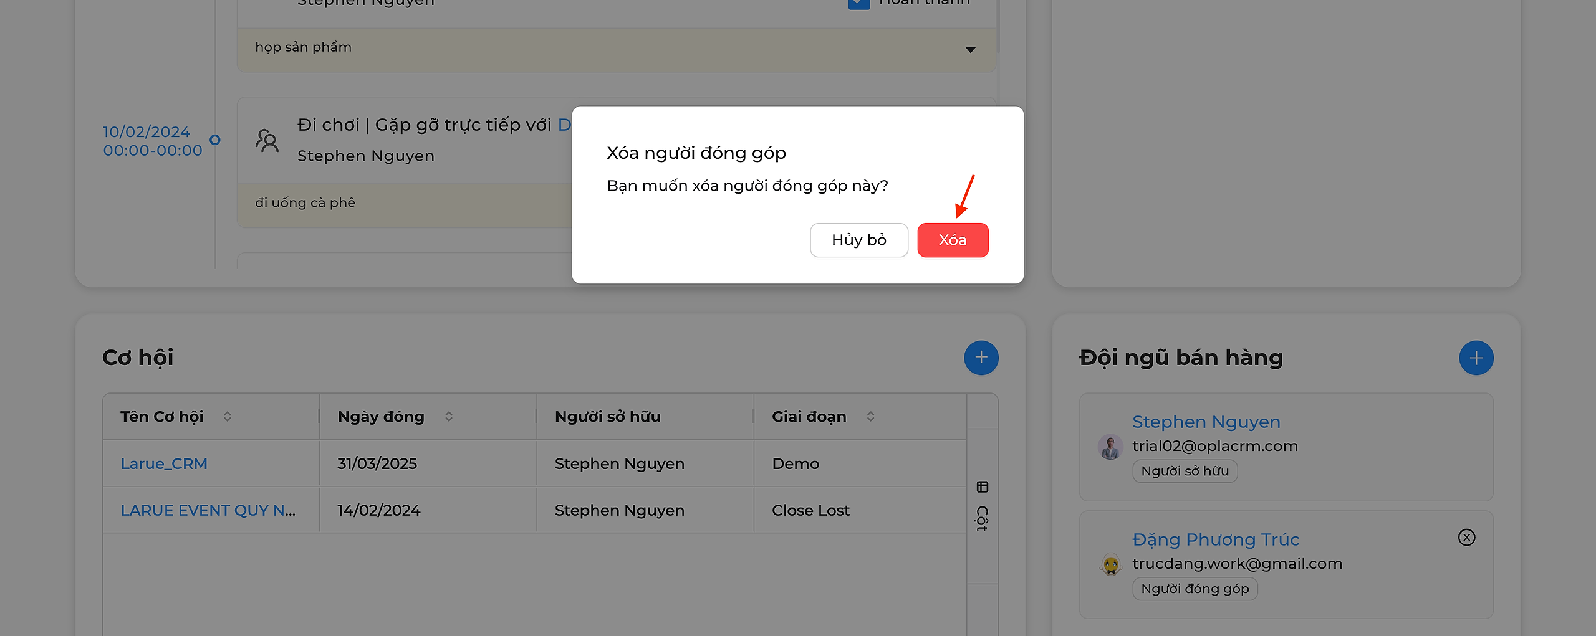Screen dimensions: 1596x636
Task: Open the Cột column settings panel
Action: point(982,506)
